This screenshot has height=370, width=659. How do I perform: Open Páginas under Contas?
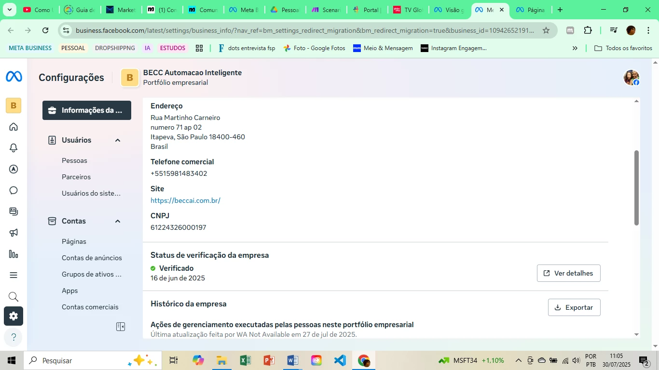pos(74,241)
